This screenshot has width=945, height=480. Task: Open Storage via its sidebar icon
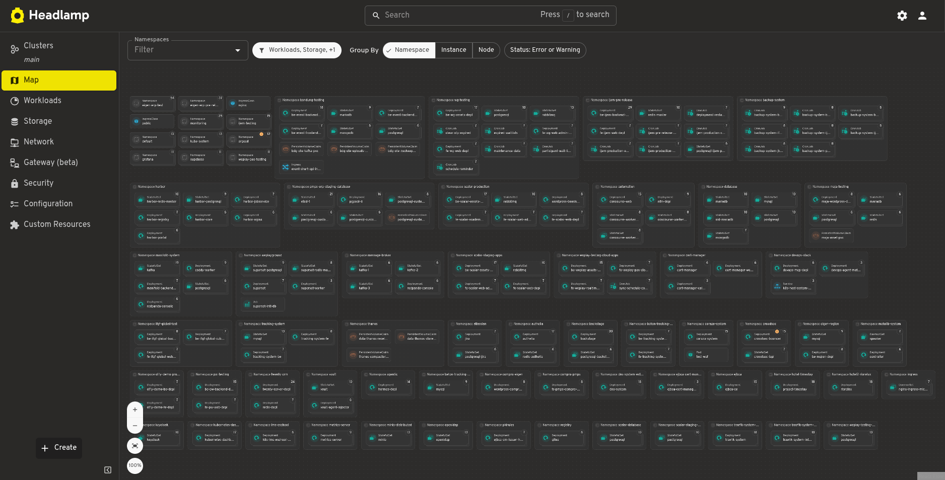(x=15, y=121)
